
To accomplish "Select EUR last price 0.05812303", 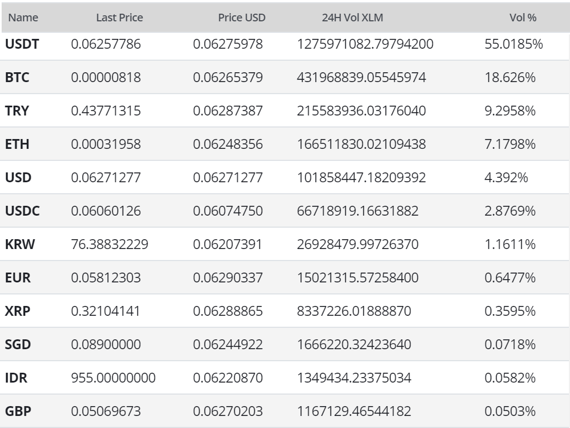I will pyautogui.click(x=106, y=278).
